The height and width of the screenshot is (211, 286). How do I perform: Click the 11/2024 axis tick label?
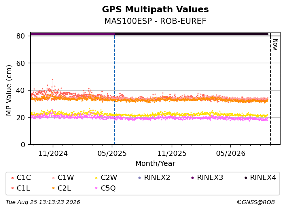(53, 154)
